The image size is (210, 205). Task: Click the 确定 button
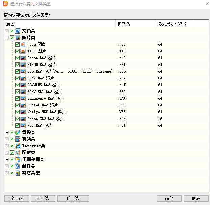tap(169, 198)
